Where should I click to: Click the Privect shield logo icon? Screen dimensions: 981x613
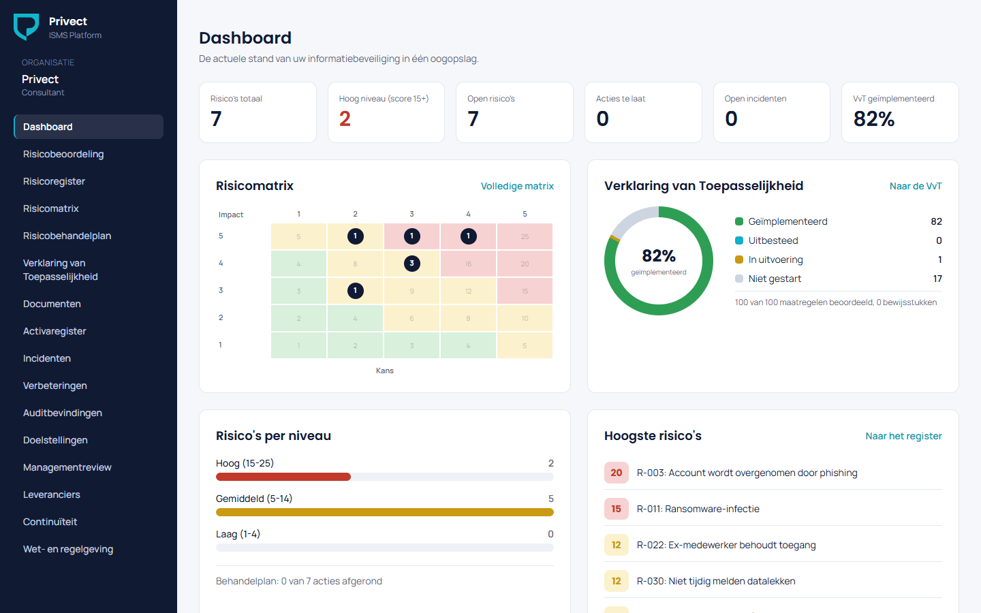click(x=26, y=27)
